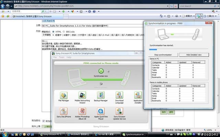220x137 pixels.
Task: Open the zoom level dropdown at 100%
Action: coord(215,130)
